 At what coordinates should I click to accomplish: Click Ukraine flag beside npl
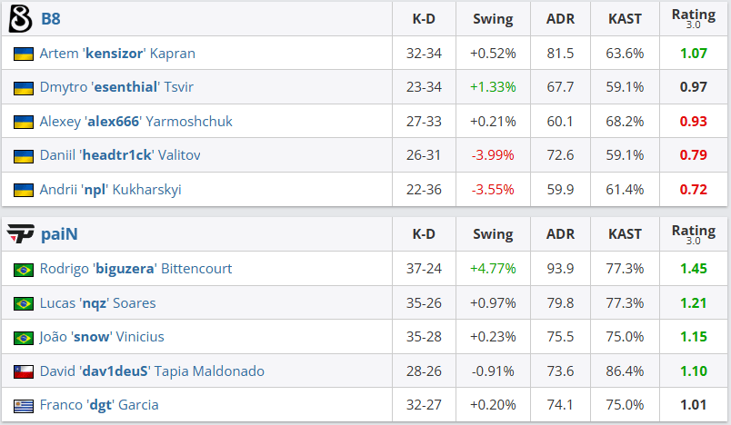click(24, 190)
